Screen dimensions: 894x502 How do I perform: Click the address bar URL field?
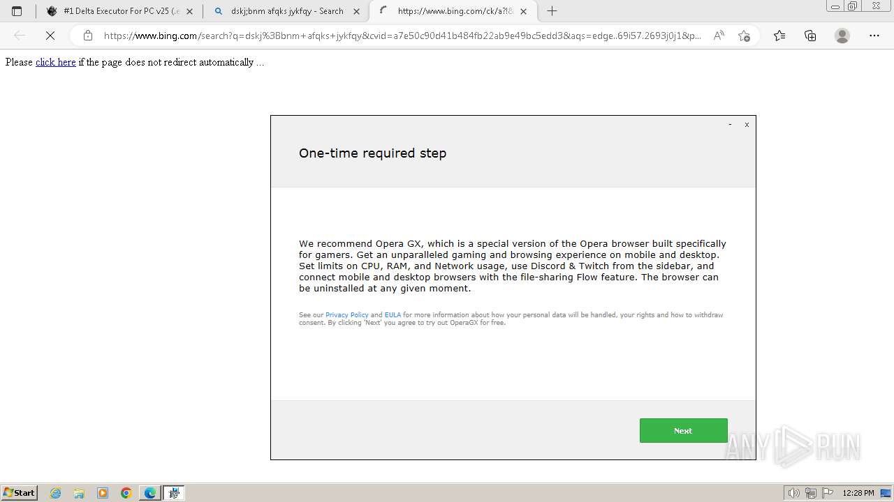402,36
